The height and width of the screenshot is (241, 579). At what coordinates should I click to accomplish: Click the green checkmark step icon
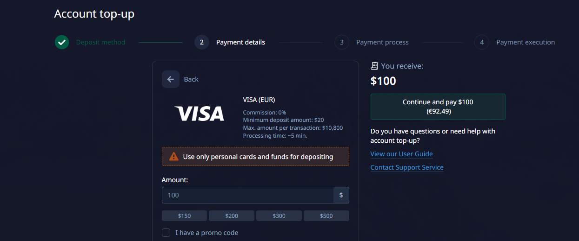[62, 42]
